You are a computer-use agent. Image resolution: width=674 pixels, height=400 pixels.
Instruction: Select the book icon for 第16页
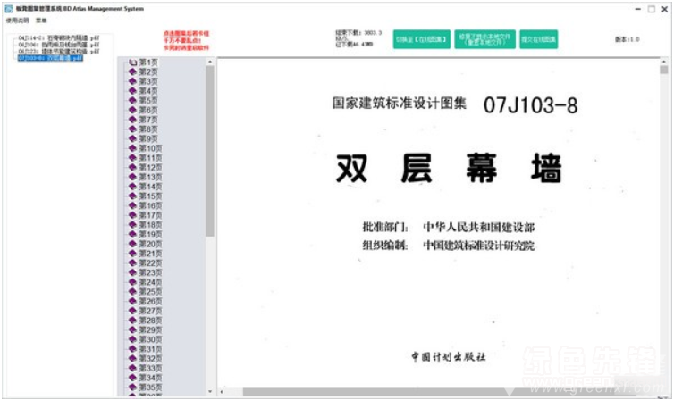(x=133, y=205)
